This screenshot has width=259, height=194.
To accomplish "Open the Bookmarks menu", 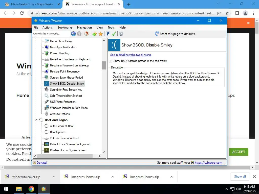I will tap(65, 28).
